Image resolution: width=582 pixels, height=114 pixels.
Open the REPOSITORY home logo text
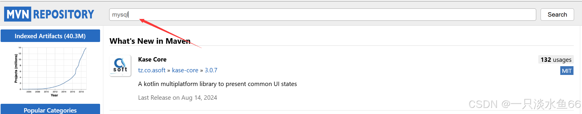(x=64, y=14)
